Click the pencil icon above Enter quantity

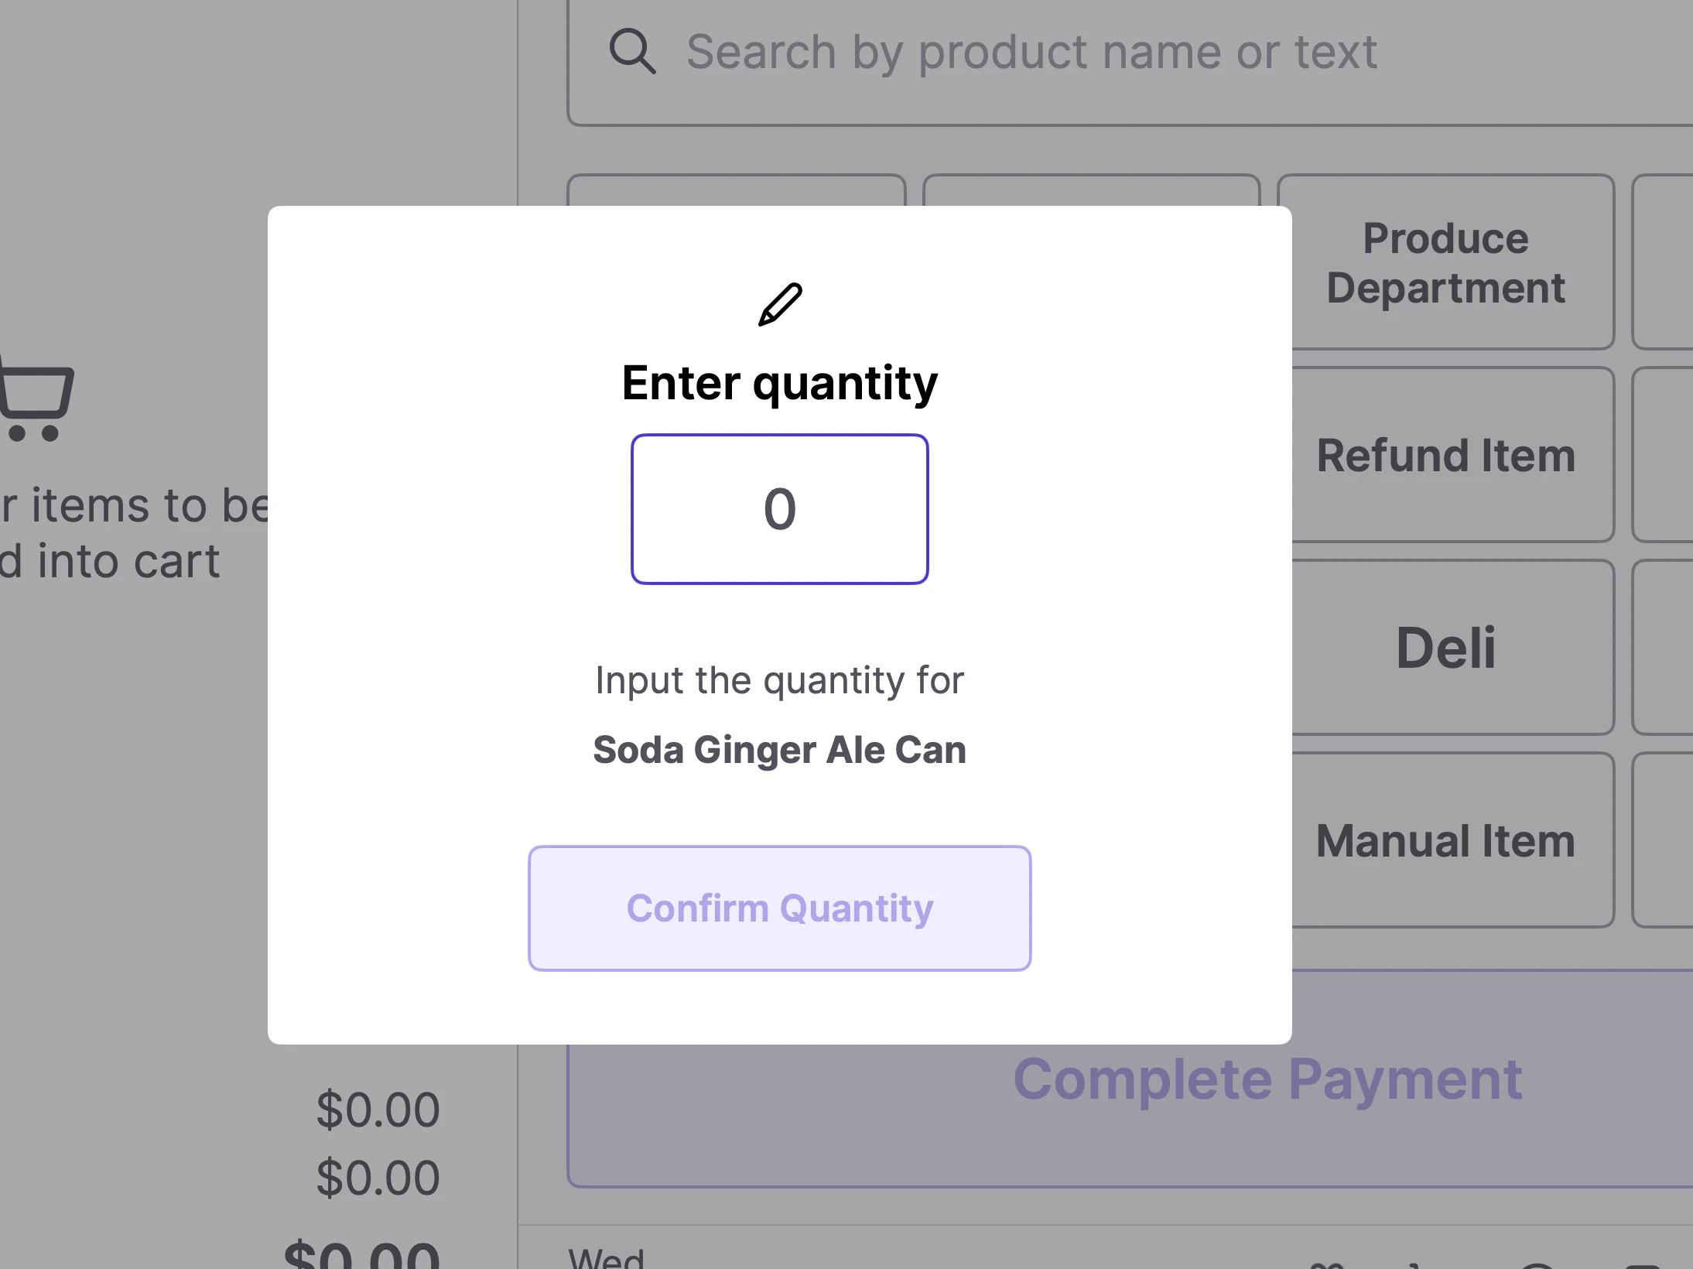[779, 304]
